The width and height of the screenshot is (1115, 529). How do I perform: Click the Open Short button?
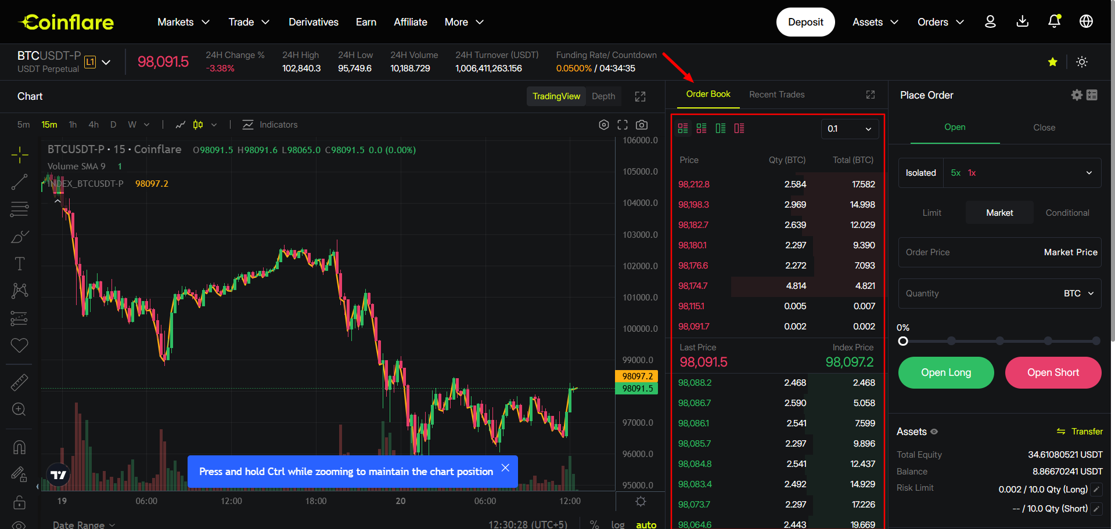point(1053,372)
